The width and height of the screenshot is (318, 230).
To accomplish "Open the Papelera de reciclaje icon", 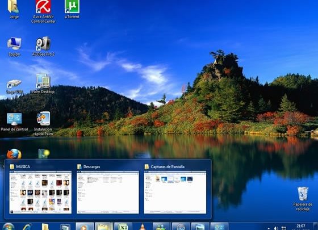I will tap(303, 199).
